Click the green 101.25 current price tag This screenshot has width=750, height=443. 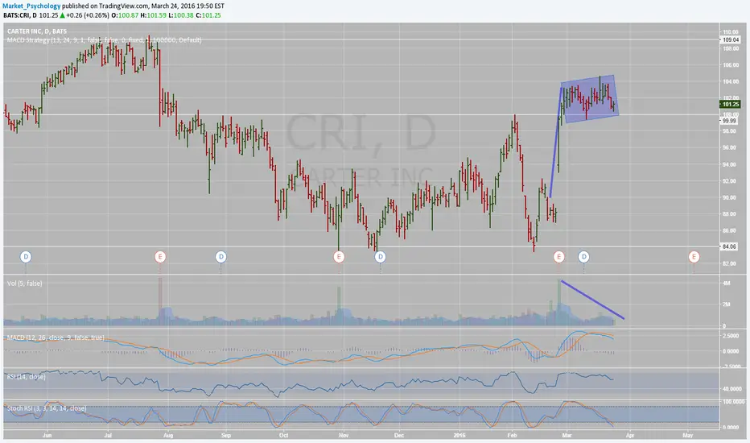click(x=731, y=105)
